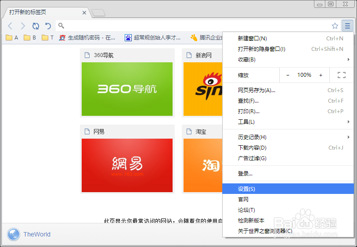Toggle the hamburger main menu button
Screen dimensions: 357x247
347,25
